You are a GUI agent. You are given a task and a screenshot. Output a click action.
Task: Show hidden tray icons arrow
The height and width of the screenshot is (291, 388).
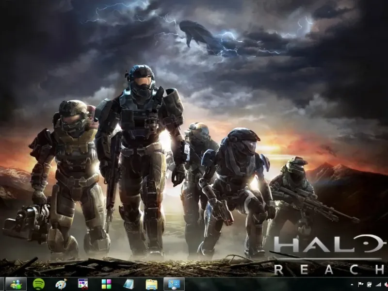click(x=352, y=285)
